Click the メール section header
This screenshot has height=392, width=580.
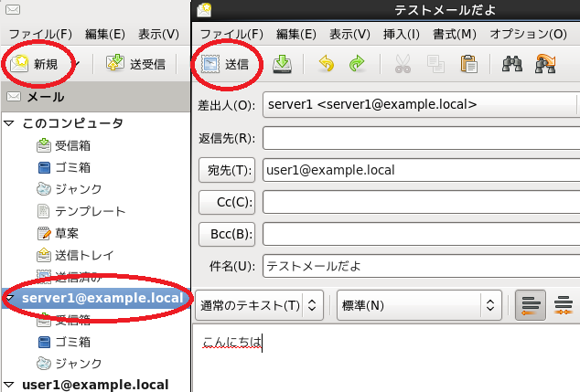(96, 97)
